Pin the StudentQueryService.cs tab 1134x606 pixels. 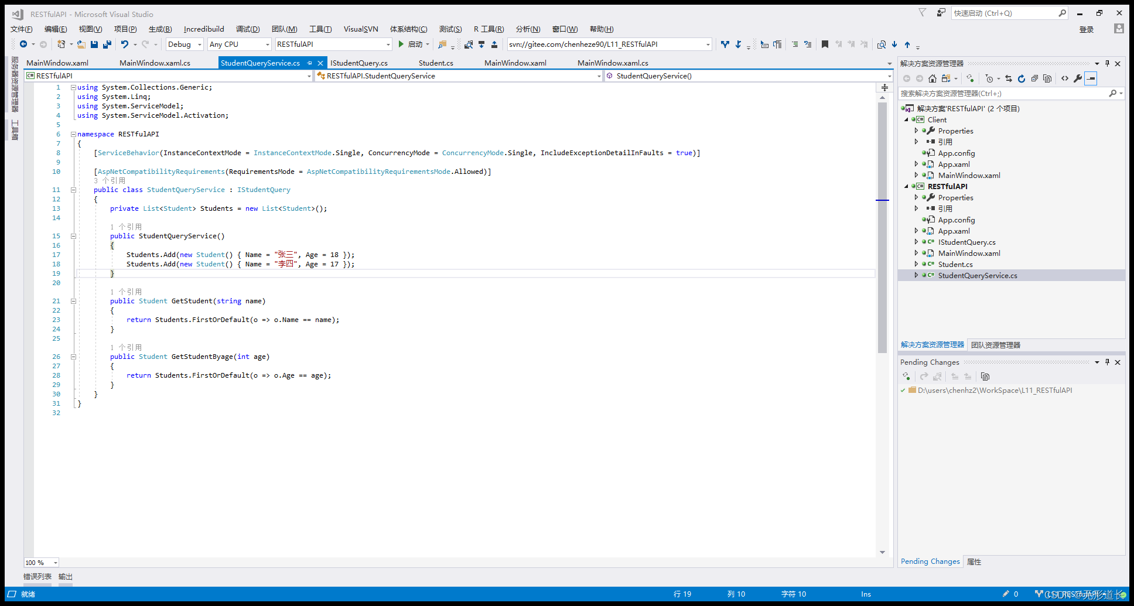point(310,63)
